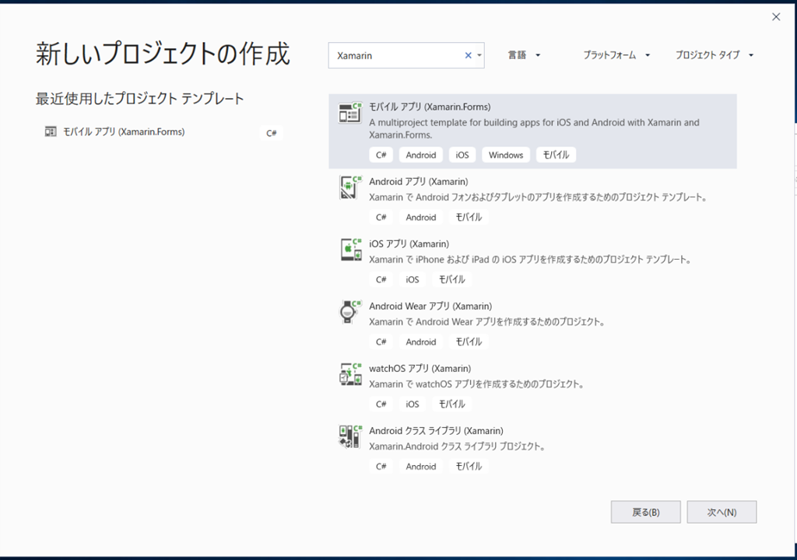Viewport: 797px width, 560px height.
Task: Click the recent template icon in left list
Action: point(51,132)
